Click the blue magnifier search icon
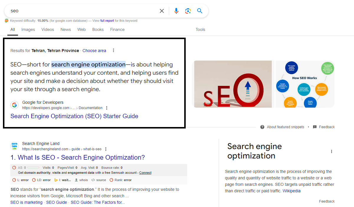 (x=200, y=11)
